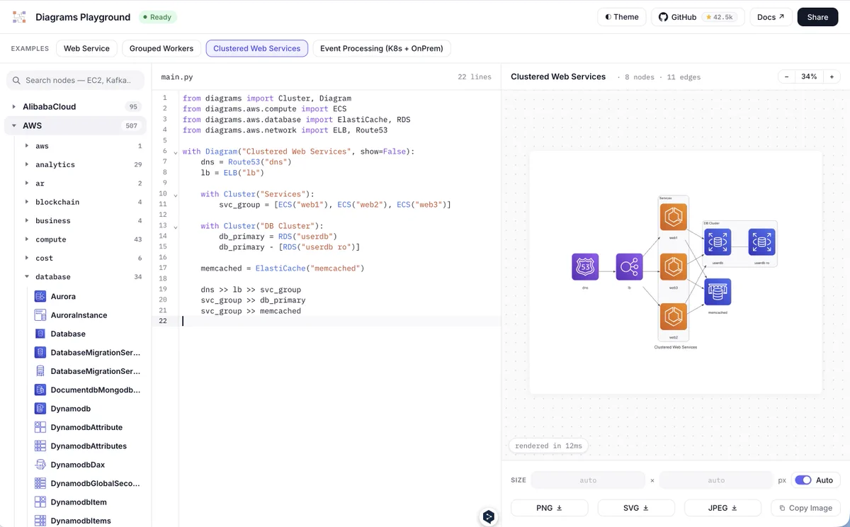Click the run icon at editor bottom
850x527 pixels.
pyautogui.click(x=488, y=517)
